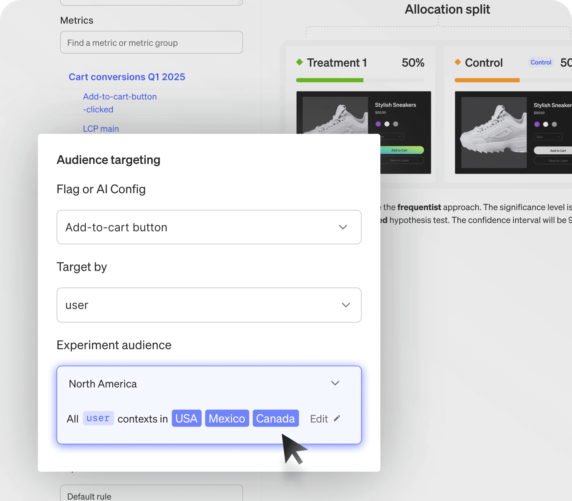This screenshot has width=572, height=501.
Task: Select purple color swatch in Control preview
Action: tap(537, 124)
